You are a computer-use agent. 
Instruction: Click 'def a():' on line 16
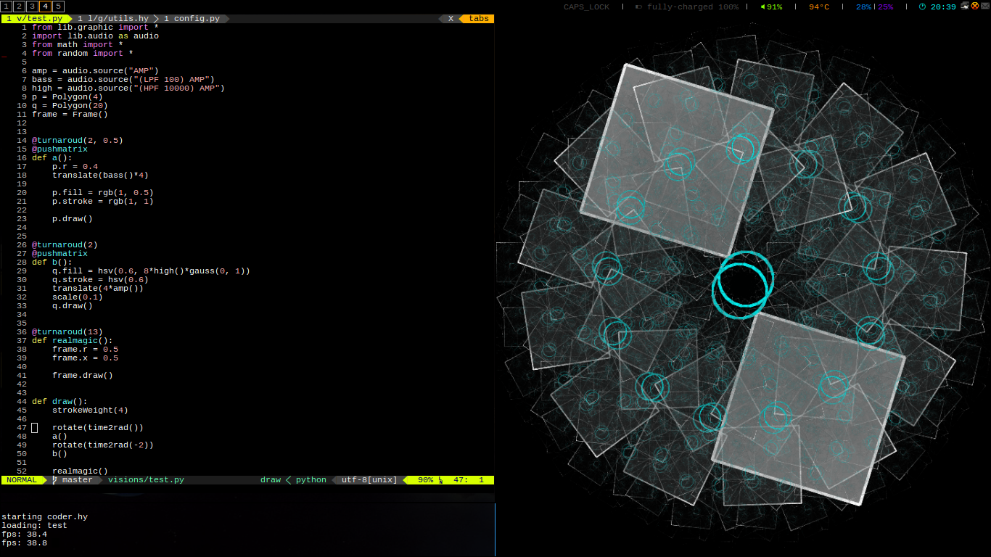[52, 157]
